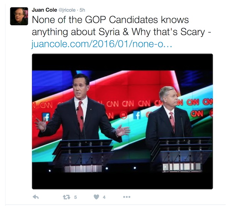Click the right podium in the photo

coord(182,154)
